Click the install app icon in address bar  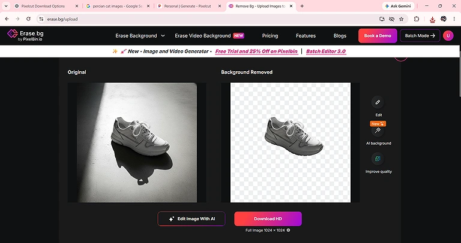tap(382, 19)
